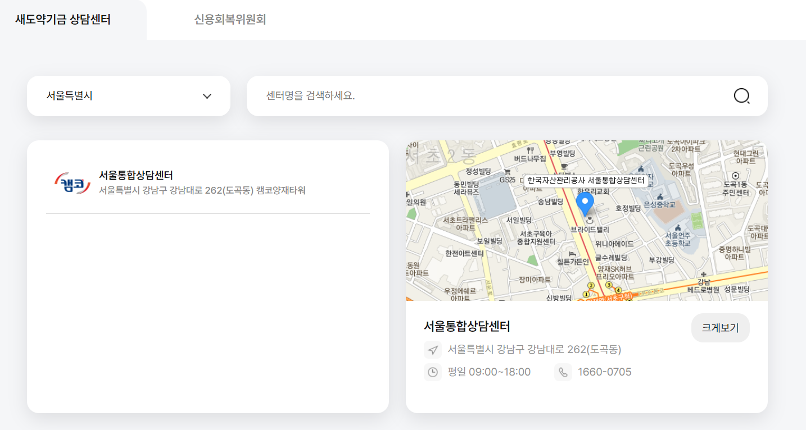Click the phone icon beside 1660-0705
806x430 pixels.
click(563, 372)
